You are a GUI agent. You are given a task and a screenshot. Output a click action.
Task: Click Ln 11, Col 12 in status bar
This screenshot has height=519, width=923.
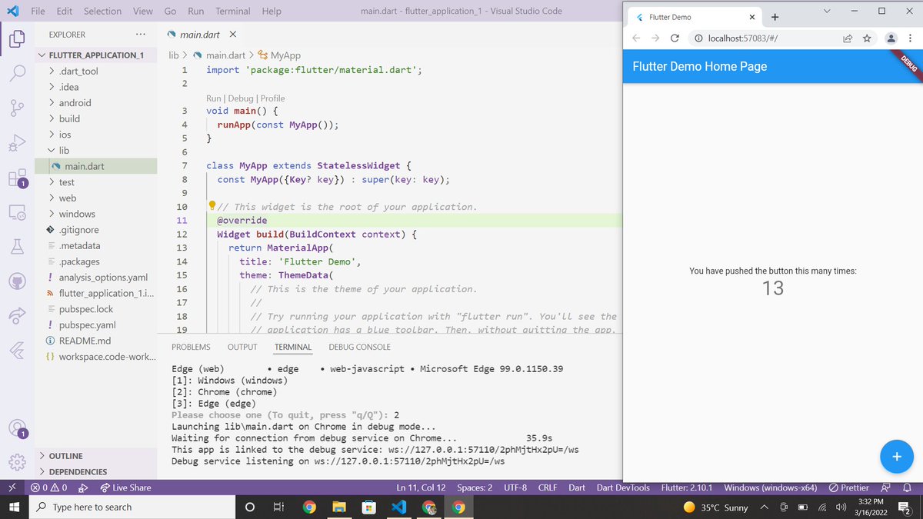tap(421, 487)
